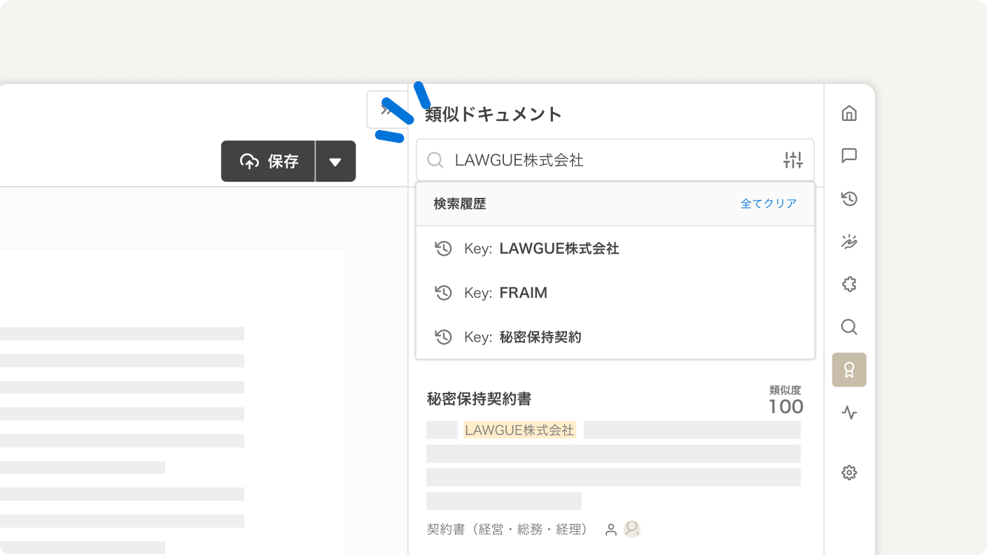Collapse the panel with double chevron button
Image resolution: width=987 pixels, height=555 pixels.
pos(386,110)
